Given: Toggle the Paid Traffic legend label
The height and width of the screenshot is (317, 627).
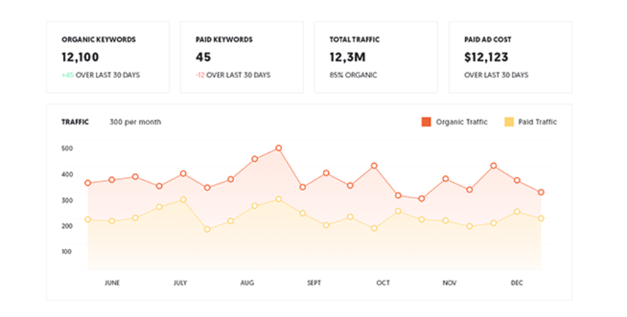Looking at the screenshot, I should click(538, 122).
